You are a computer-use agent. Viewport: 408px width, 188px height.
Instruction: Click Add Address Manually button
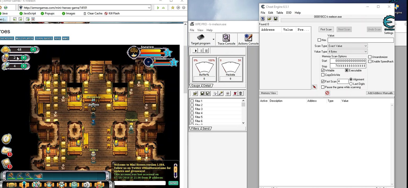pos(380,93)
